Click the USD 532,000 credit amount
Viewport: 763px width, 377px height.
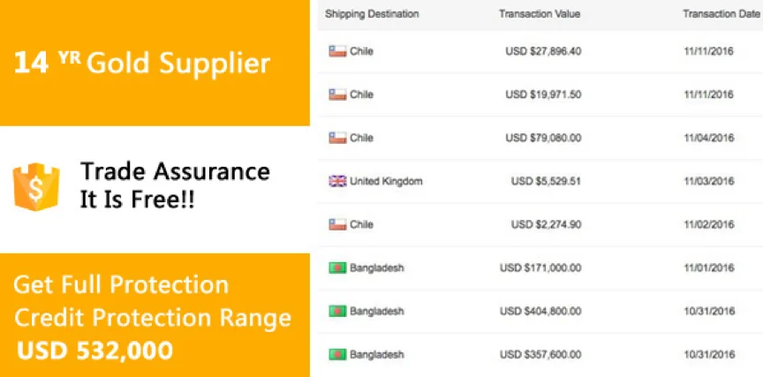[94, 351]
